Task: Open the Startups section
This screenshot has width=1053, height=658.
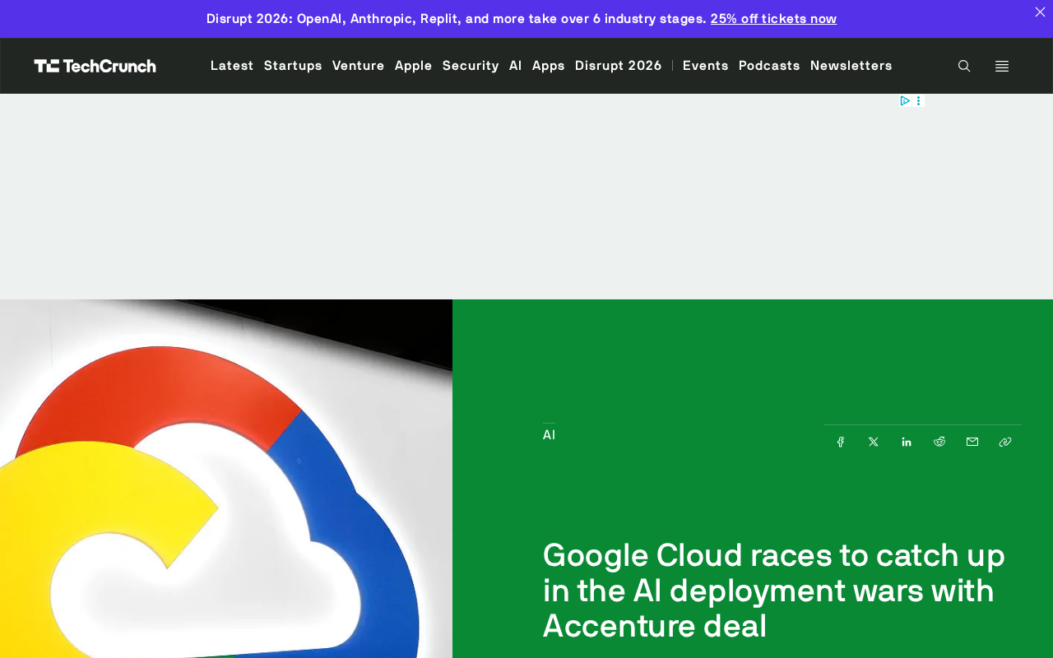Action: (x=293, y=66)
